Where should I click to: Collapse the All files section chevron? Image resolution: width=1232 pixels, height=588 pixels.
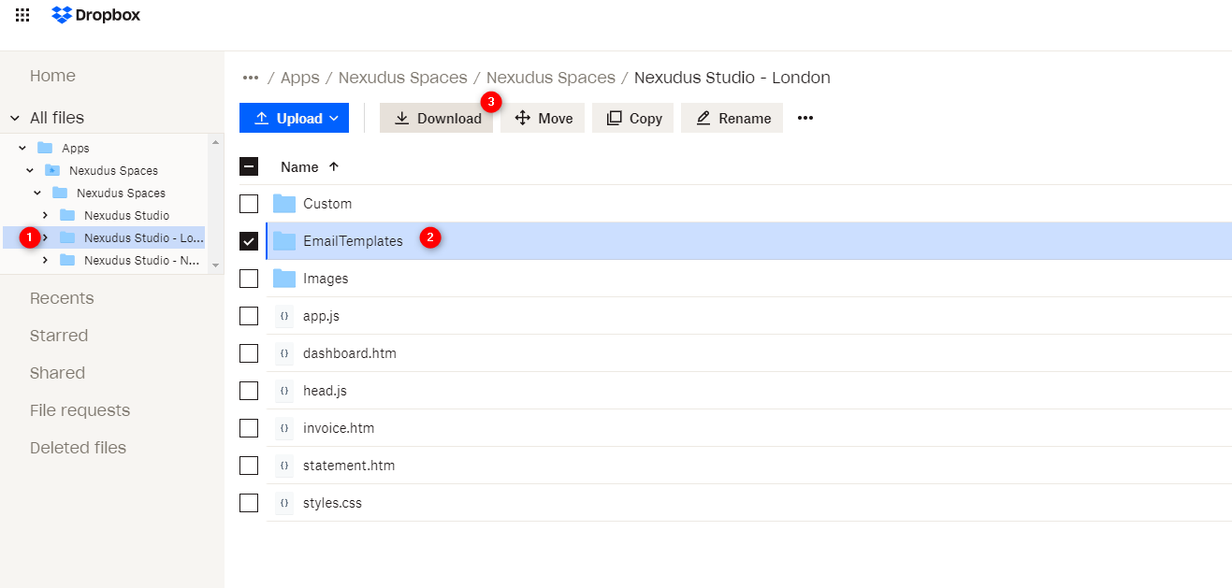coord(15,118)
